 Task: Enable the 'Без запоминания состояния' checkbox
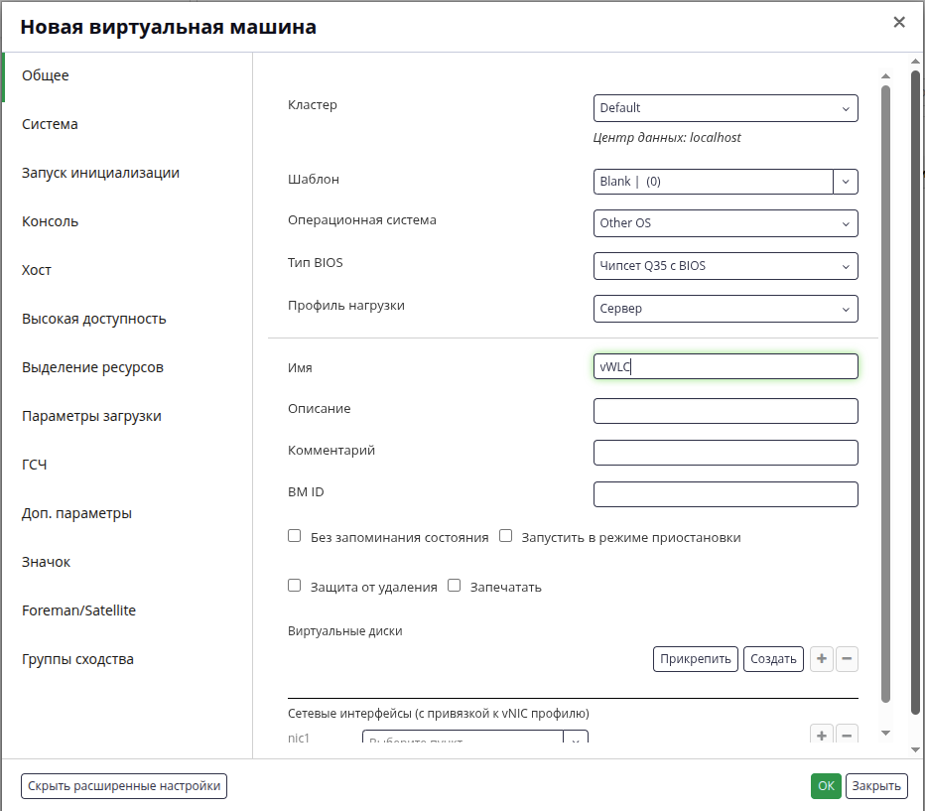(x=295, y=536)
